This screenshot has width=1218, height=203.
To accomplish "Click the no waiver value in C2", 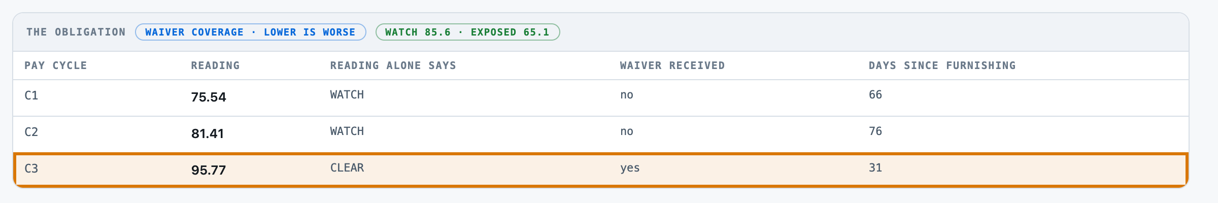I will (x=627, y=131).
